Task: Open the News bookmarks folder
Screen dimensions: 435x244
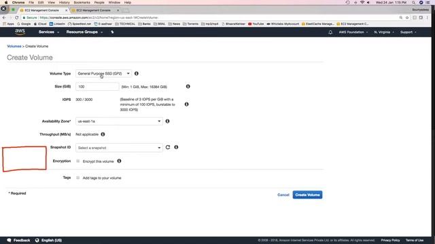Action: coord(174,24)
